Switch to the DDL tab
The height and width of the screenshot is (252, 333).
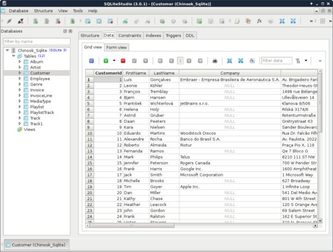190,35
